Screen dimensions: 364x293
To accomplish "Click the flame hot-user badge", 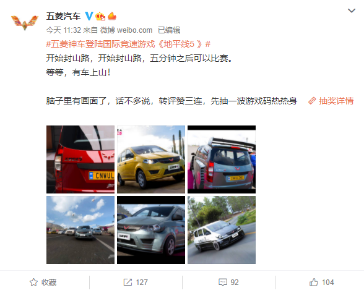I will (112, 16).
